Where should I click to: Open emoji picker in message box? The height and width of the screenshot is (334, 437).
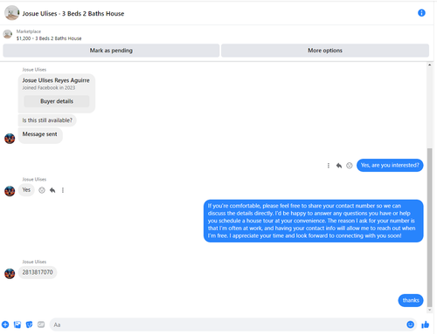click(410, 324)
